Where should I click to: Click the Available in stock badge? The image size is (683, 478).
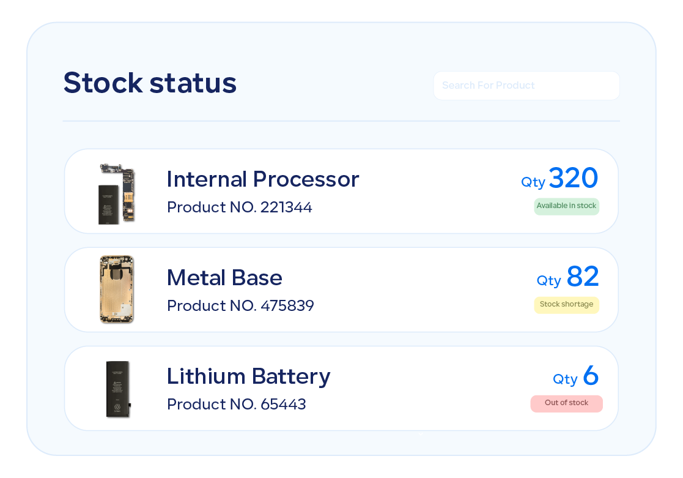(566, 206)
